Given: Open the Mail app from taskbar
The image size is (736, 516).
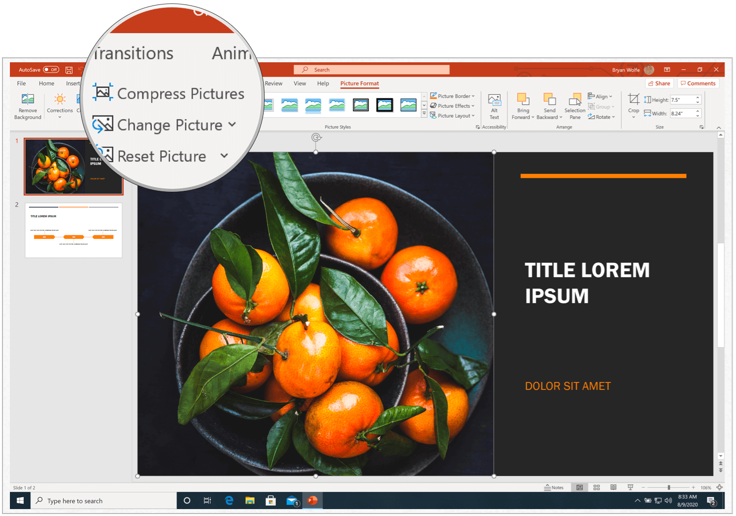Looking at the screenshot, I should coord(292,501).
